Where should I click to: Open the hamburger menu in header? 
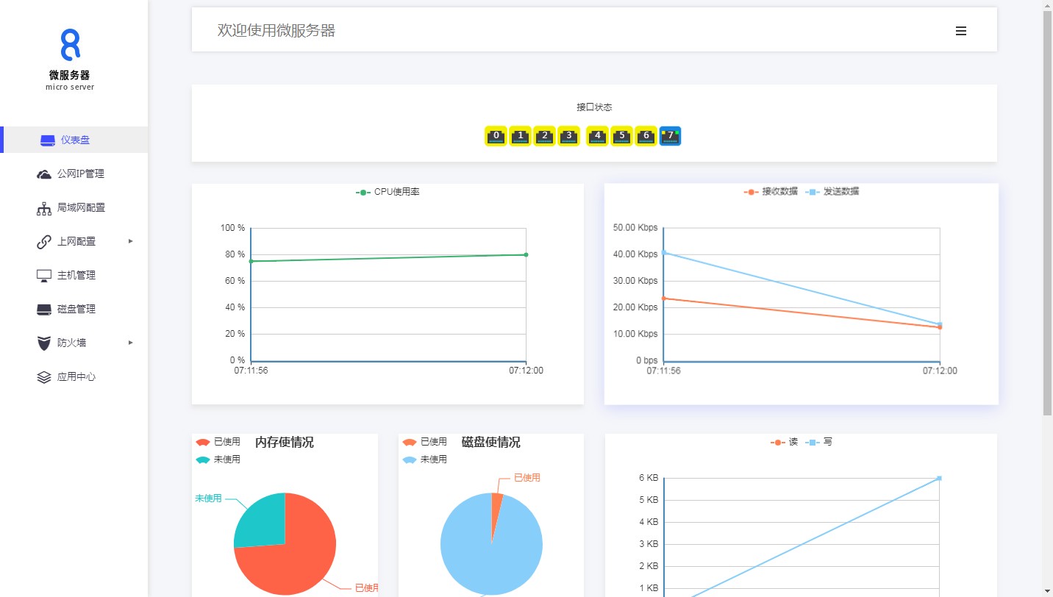[x=960, y=31]
